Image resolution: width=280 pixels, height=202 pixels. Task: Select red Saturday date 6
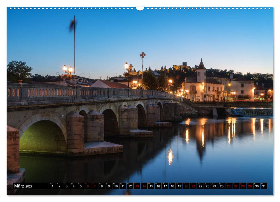click(87, 186)
